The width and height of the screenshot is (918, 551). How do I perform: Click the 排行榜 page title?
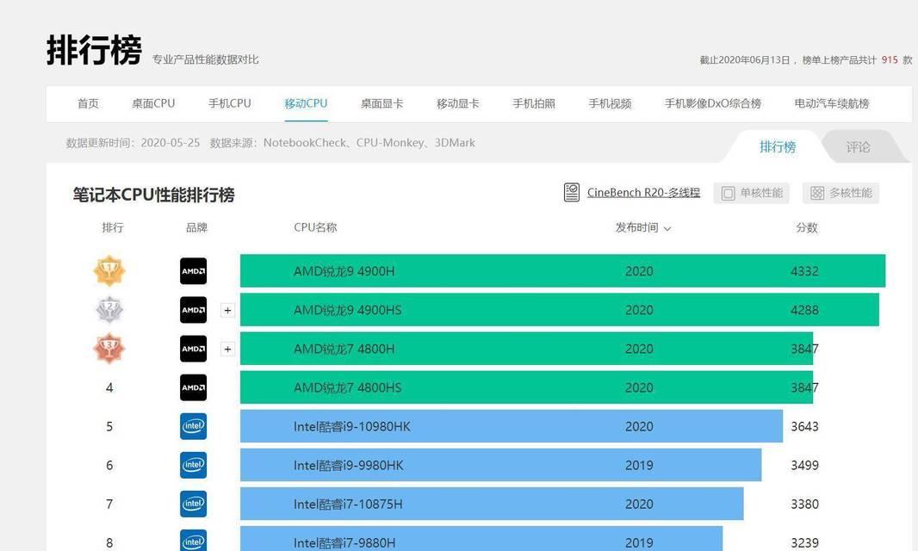[94, 50]
